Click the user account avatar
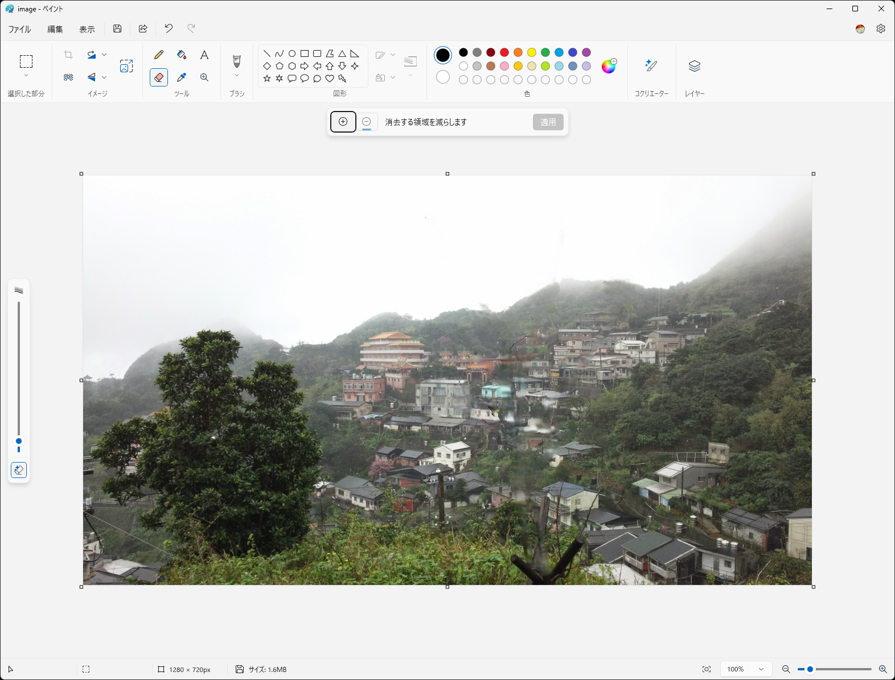This screenshot has height=680, width=895. (x=860, y=28)
